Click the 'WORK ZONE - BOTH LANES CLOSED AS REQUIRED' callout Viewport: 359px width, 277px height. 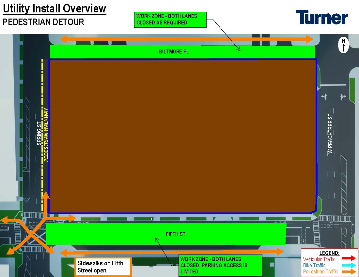pos(170,20)
